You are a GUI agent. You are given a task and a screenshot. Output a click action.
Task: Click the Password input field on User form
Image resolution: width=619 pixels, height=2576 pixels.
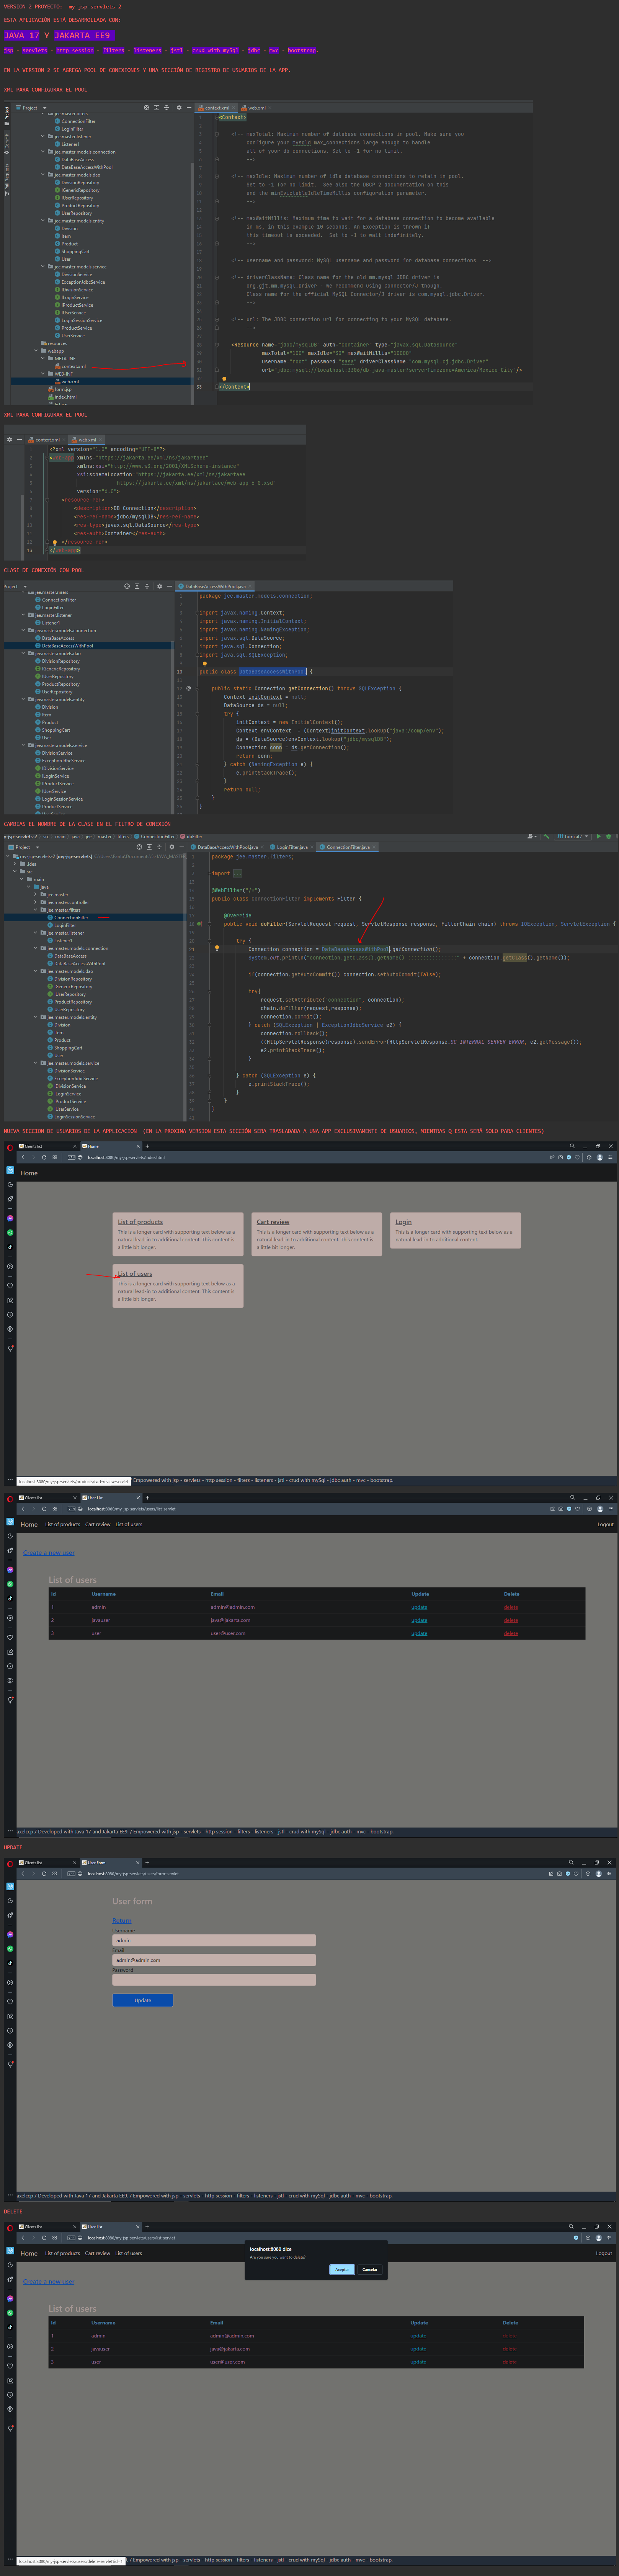coord(214,1979)
